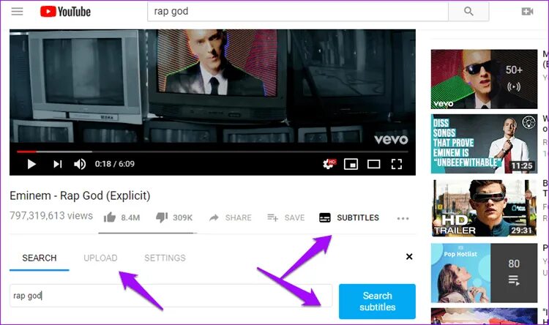Enter full screen mode

coord(396,164)
